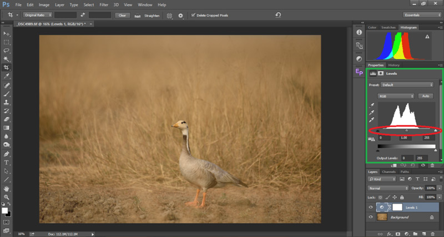Viewport: 444px width, 237px height.
Task: Toggle the Delete Cropped Pixels checkbox
Action: pyautogui.click(x=193, y=16)
